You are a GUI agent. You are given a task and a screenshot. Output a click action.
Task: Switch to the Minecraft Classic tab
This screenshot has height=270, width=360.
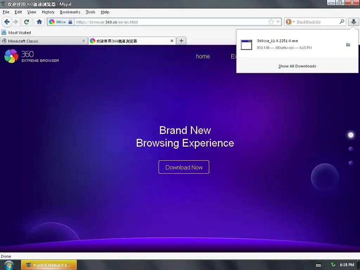coord(44,41)
